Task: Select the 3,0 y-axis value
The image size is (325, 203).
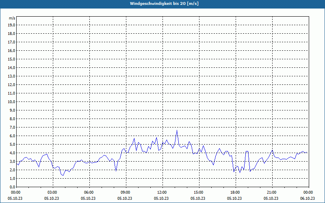Action: click(12, 161)
